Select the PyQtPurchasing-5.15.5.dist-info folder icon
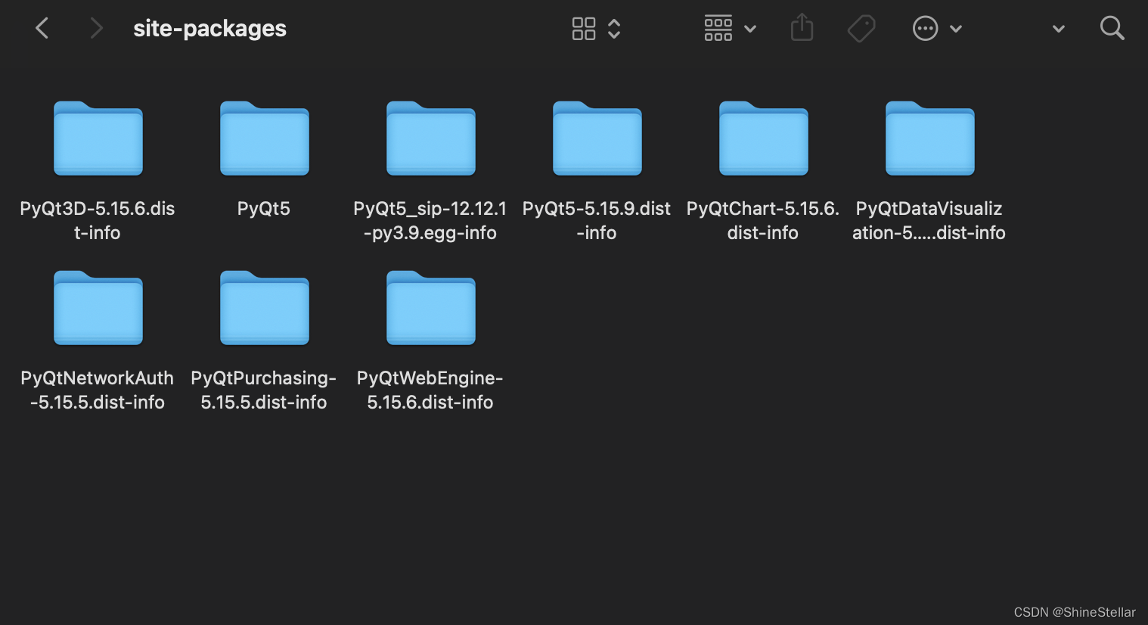 [265, 308]
